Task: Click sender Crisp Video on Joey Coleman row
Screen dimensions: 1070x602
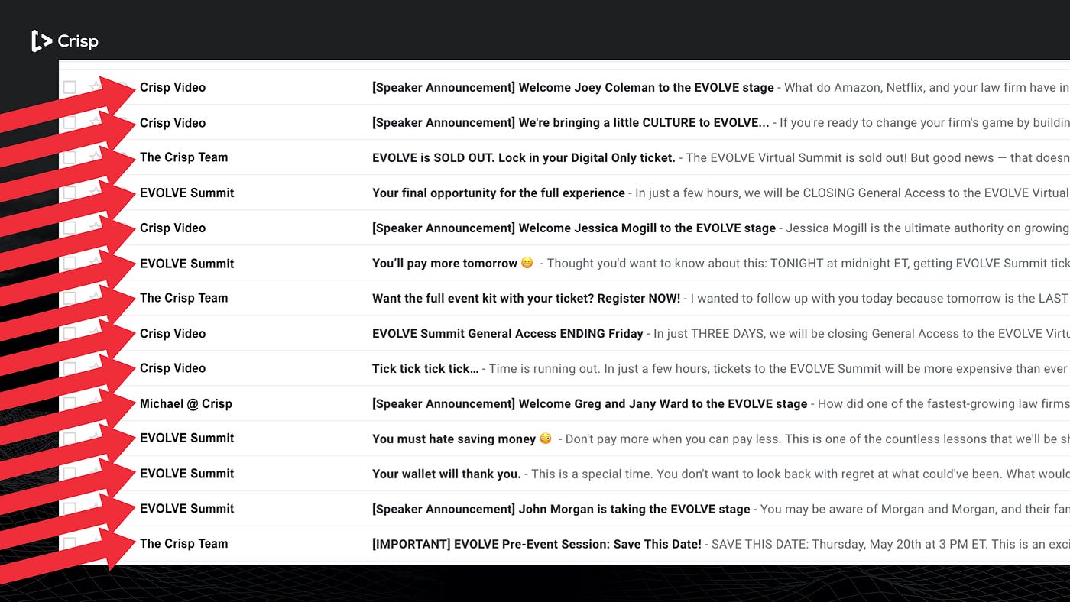Action: 173,88
